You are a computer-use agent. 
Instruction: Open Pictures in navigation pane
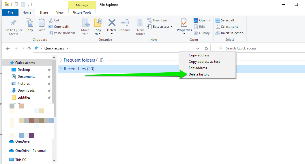point(24,84)
